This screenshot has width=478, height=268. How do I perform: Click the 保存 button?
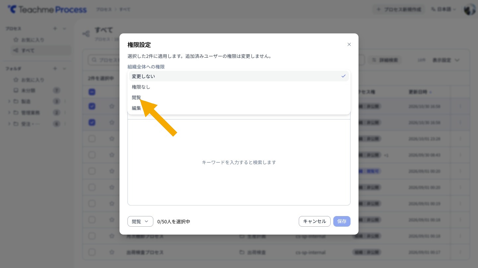(342, 221)
